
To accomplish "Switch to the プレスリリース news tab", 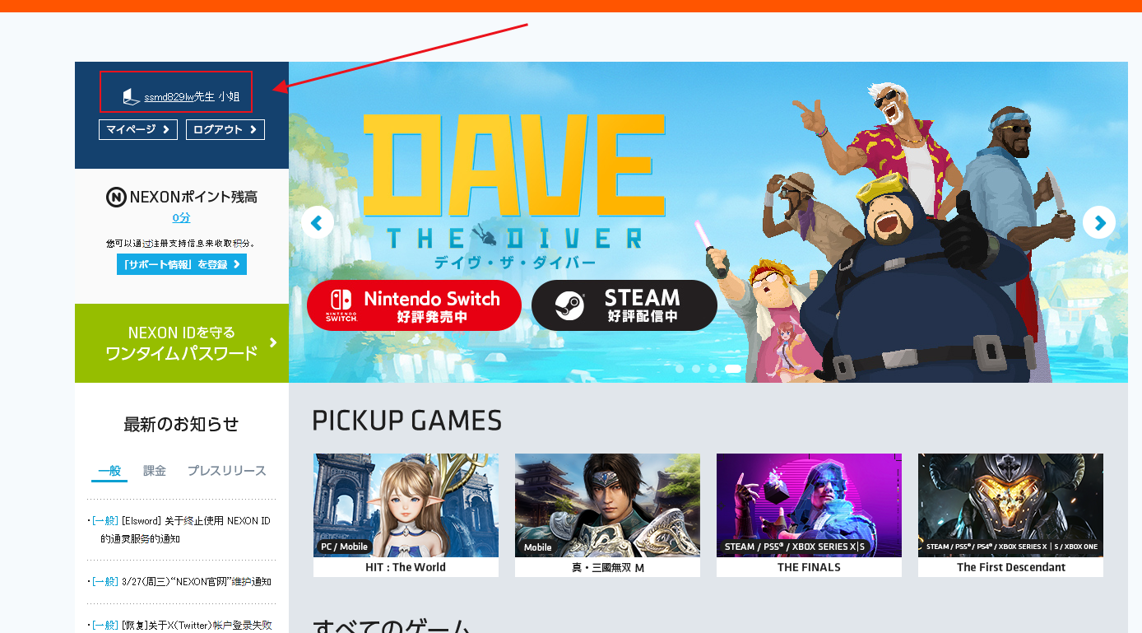I will pyautogui.click(x=227, y=471).
